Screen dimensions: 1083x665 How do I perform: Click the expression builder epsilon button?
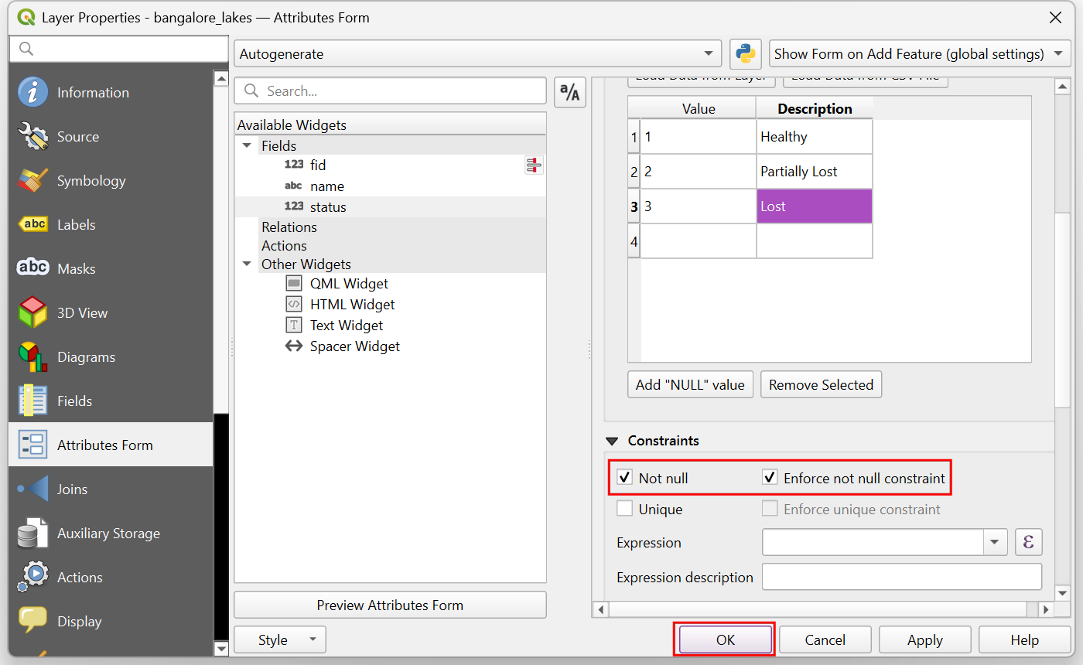1028,542
